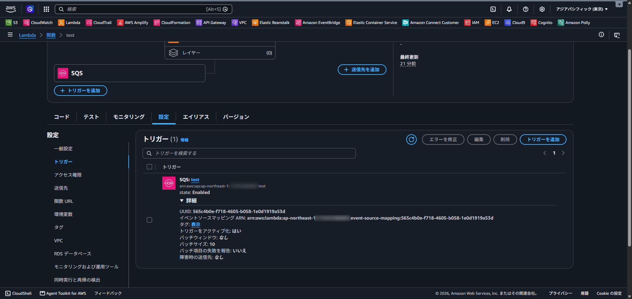Image resolution: width=632 pixels, height=299 pixels.
Task: Select アクセス権限 in settings menu
Action: (68, 175)
